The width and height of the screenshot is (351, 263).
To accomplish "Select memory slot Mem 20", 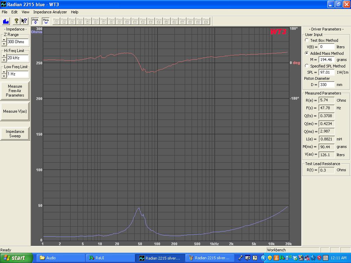I will pos(206,21).
